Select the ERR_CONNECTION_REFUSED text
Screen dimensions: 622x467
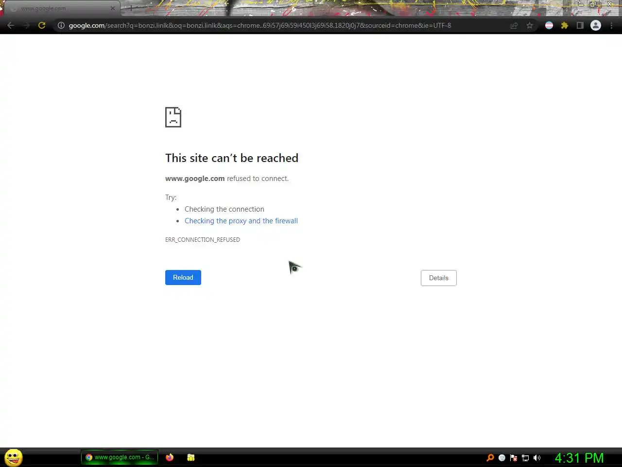coord(203,239)
